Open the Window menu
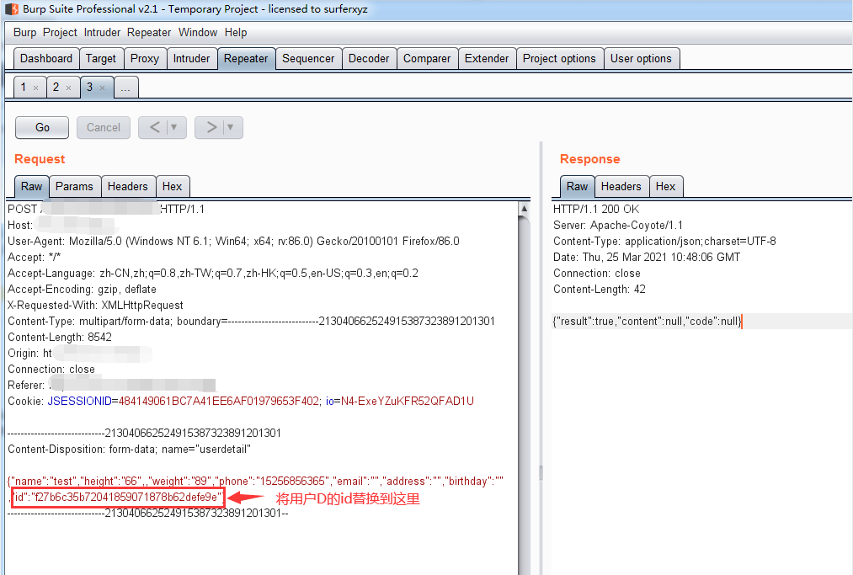853x575 pixels. 198,33
